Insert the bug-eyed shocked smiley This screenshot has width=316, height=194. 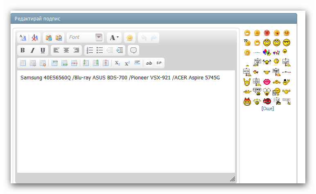coord(267,92)
